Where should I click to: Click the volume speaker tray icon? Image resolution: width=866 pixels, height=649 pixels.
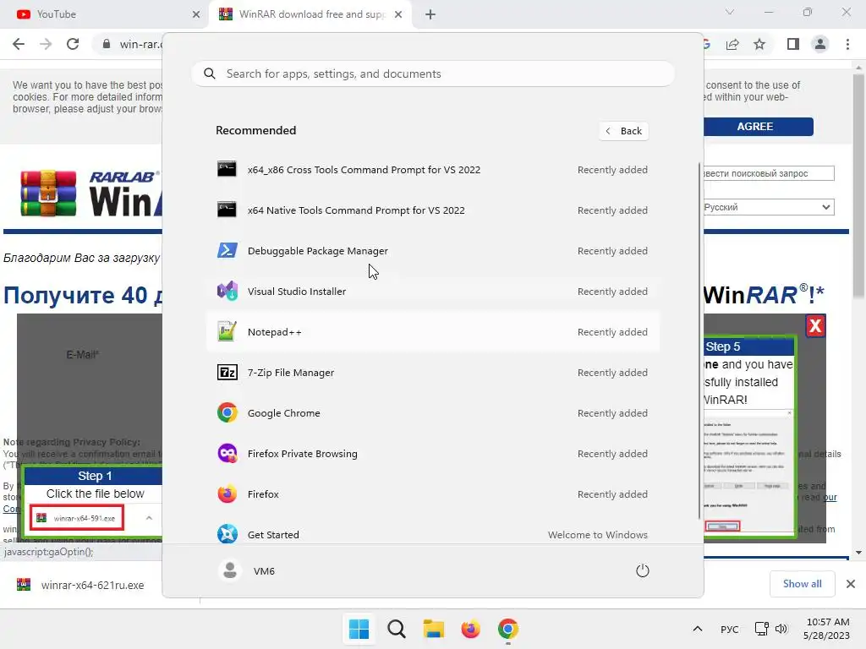(x=781, y=629)
